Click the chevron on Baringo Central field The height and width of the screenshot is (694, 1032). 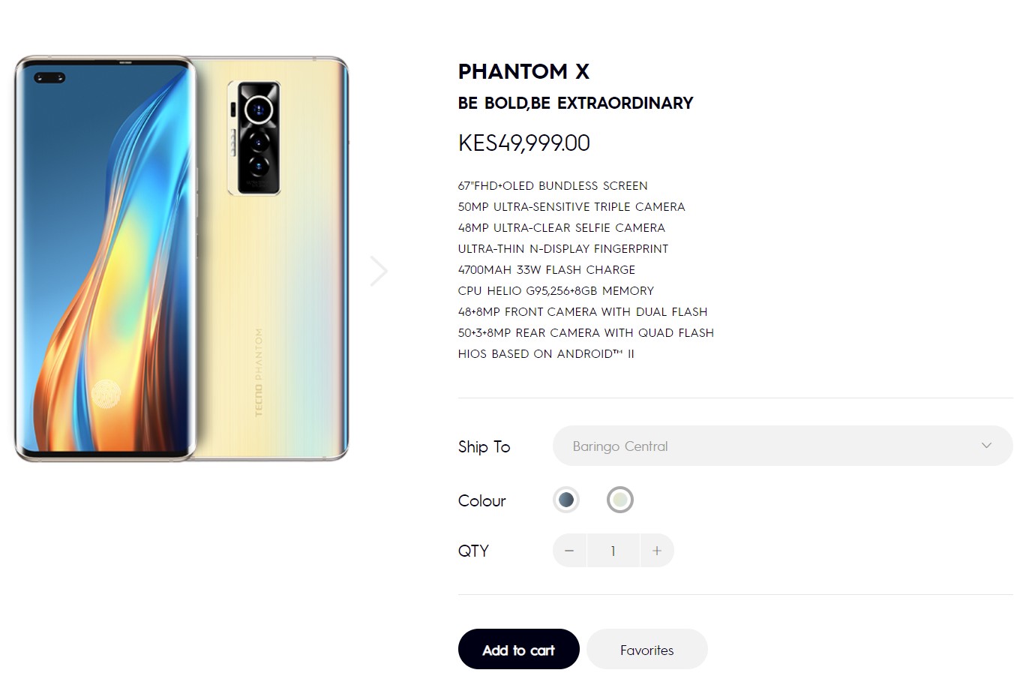tap(986, 446)
